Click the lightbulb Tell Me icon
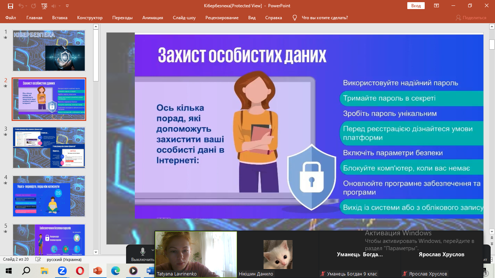This screenshot has height=278, width=495. [295, 18]
